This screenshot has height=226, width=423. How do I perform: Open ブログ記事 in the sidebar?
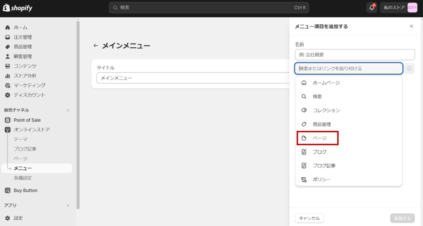(x=25, y=149)
